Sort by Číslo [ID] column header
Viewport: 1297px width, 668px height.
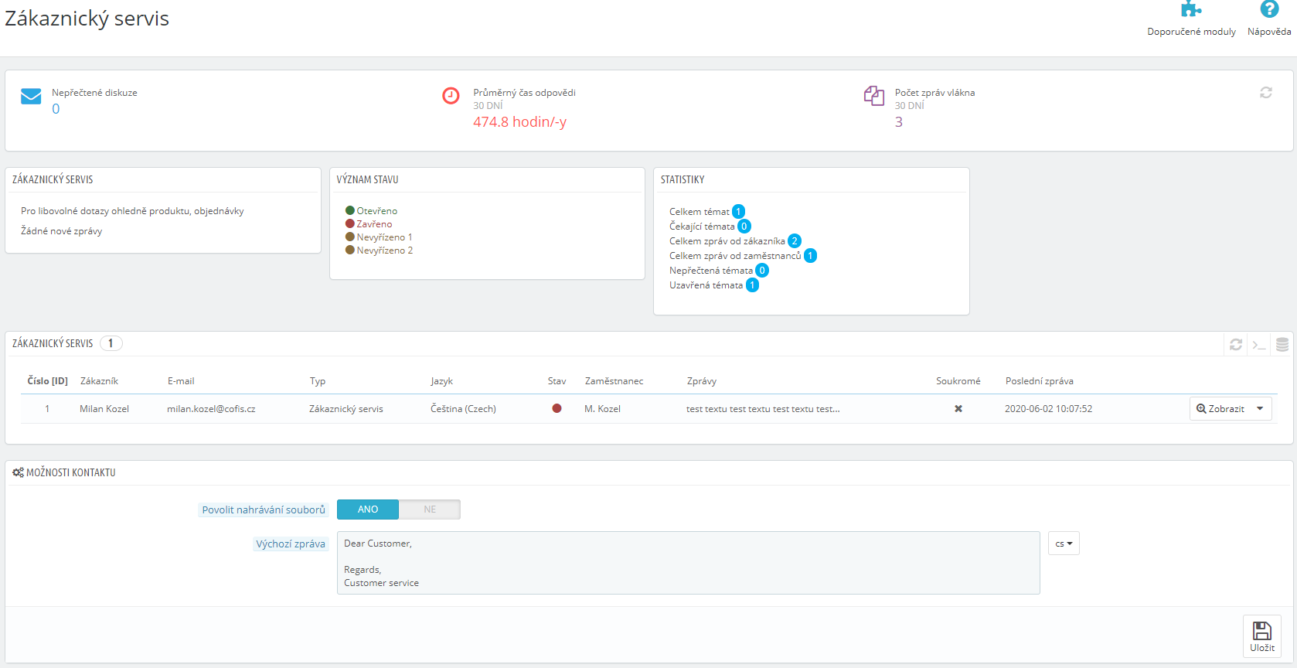(x=47, y=381)
